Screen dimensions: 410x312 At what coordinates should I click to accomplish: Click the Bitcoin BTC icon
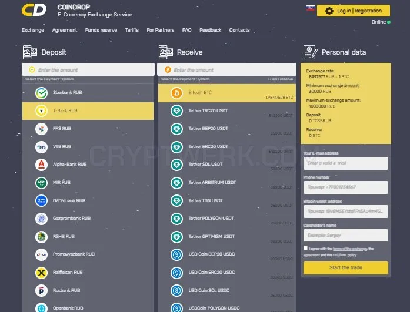point(176,93)
